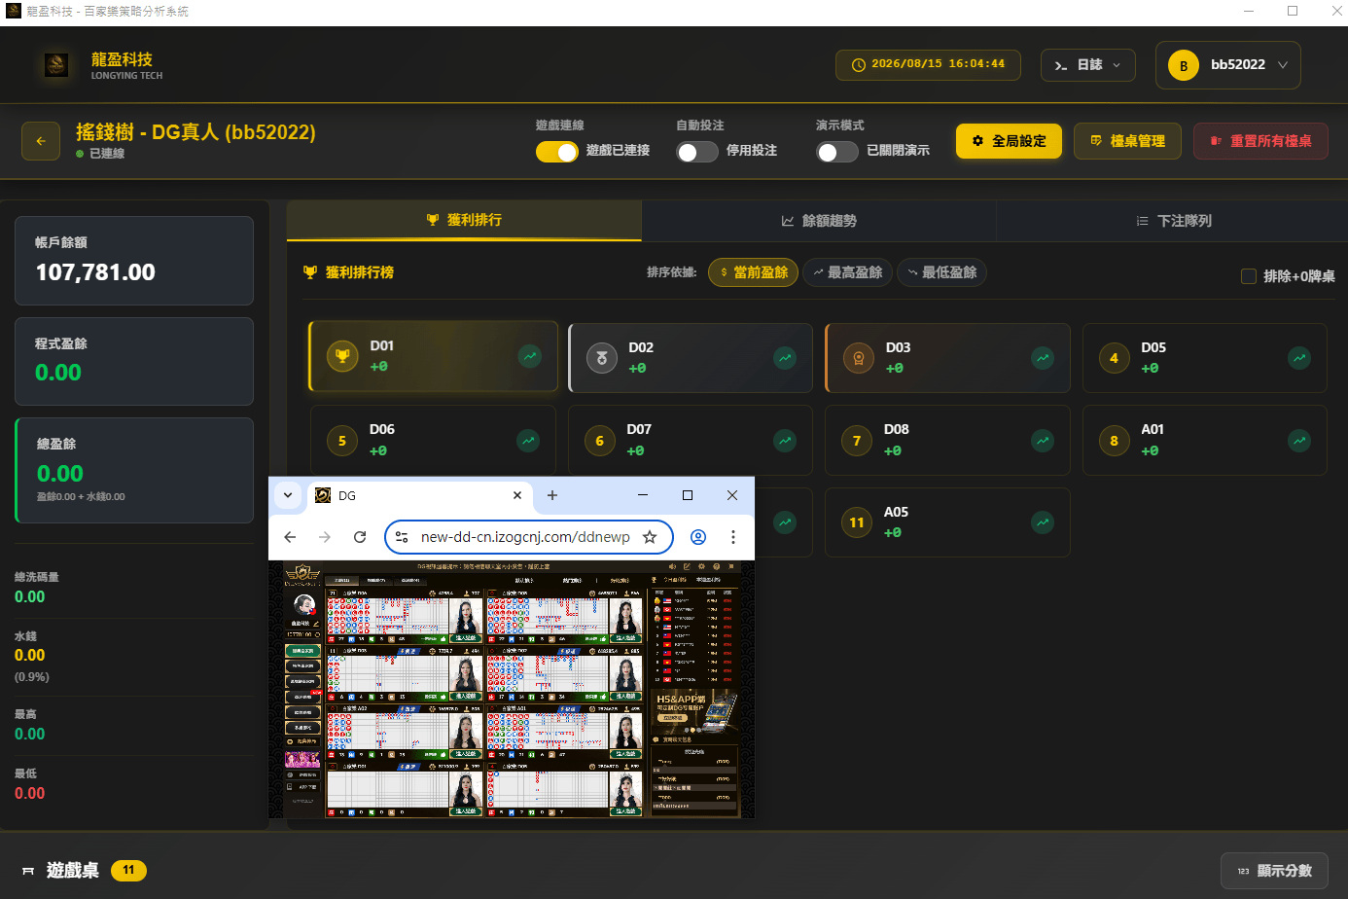
Task: Open the 日誌 dropdown
Action: 1088,65
